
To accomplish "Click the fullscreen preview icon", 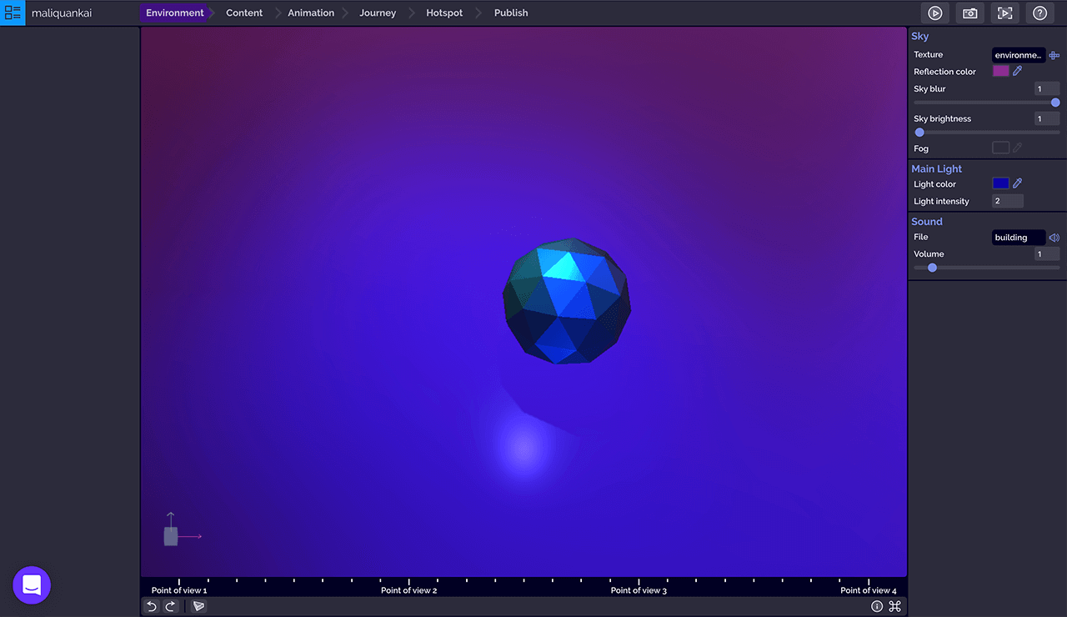I will 1005,13.
